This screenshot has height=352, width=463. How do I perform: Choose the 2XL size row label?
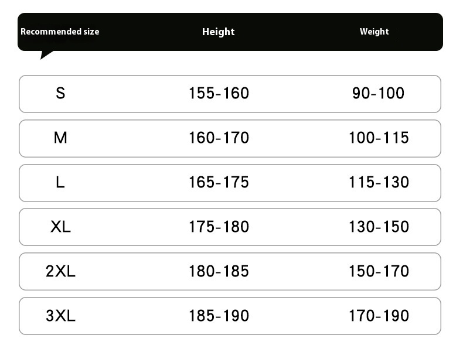click(x=60, y=271)
